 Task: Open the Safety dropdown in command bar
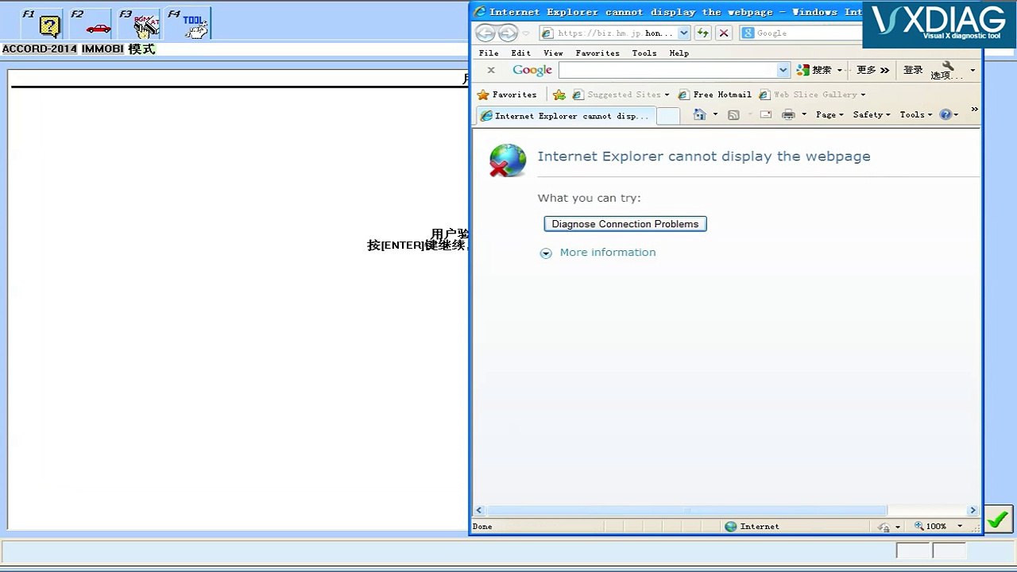pos(872,115)
